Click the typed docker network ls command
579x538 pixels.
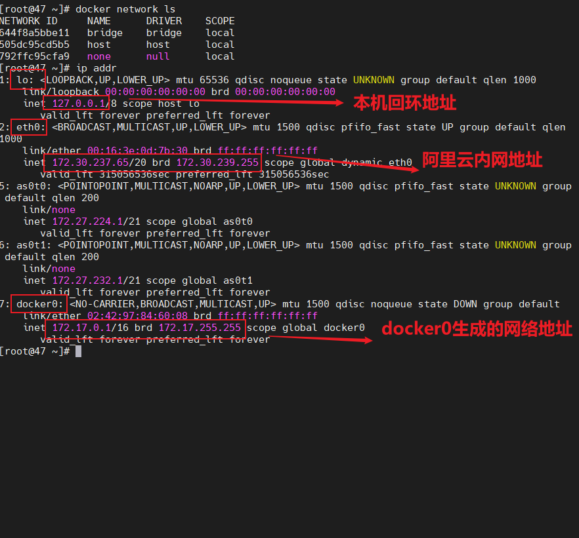117,9
